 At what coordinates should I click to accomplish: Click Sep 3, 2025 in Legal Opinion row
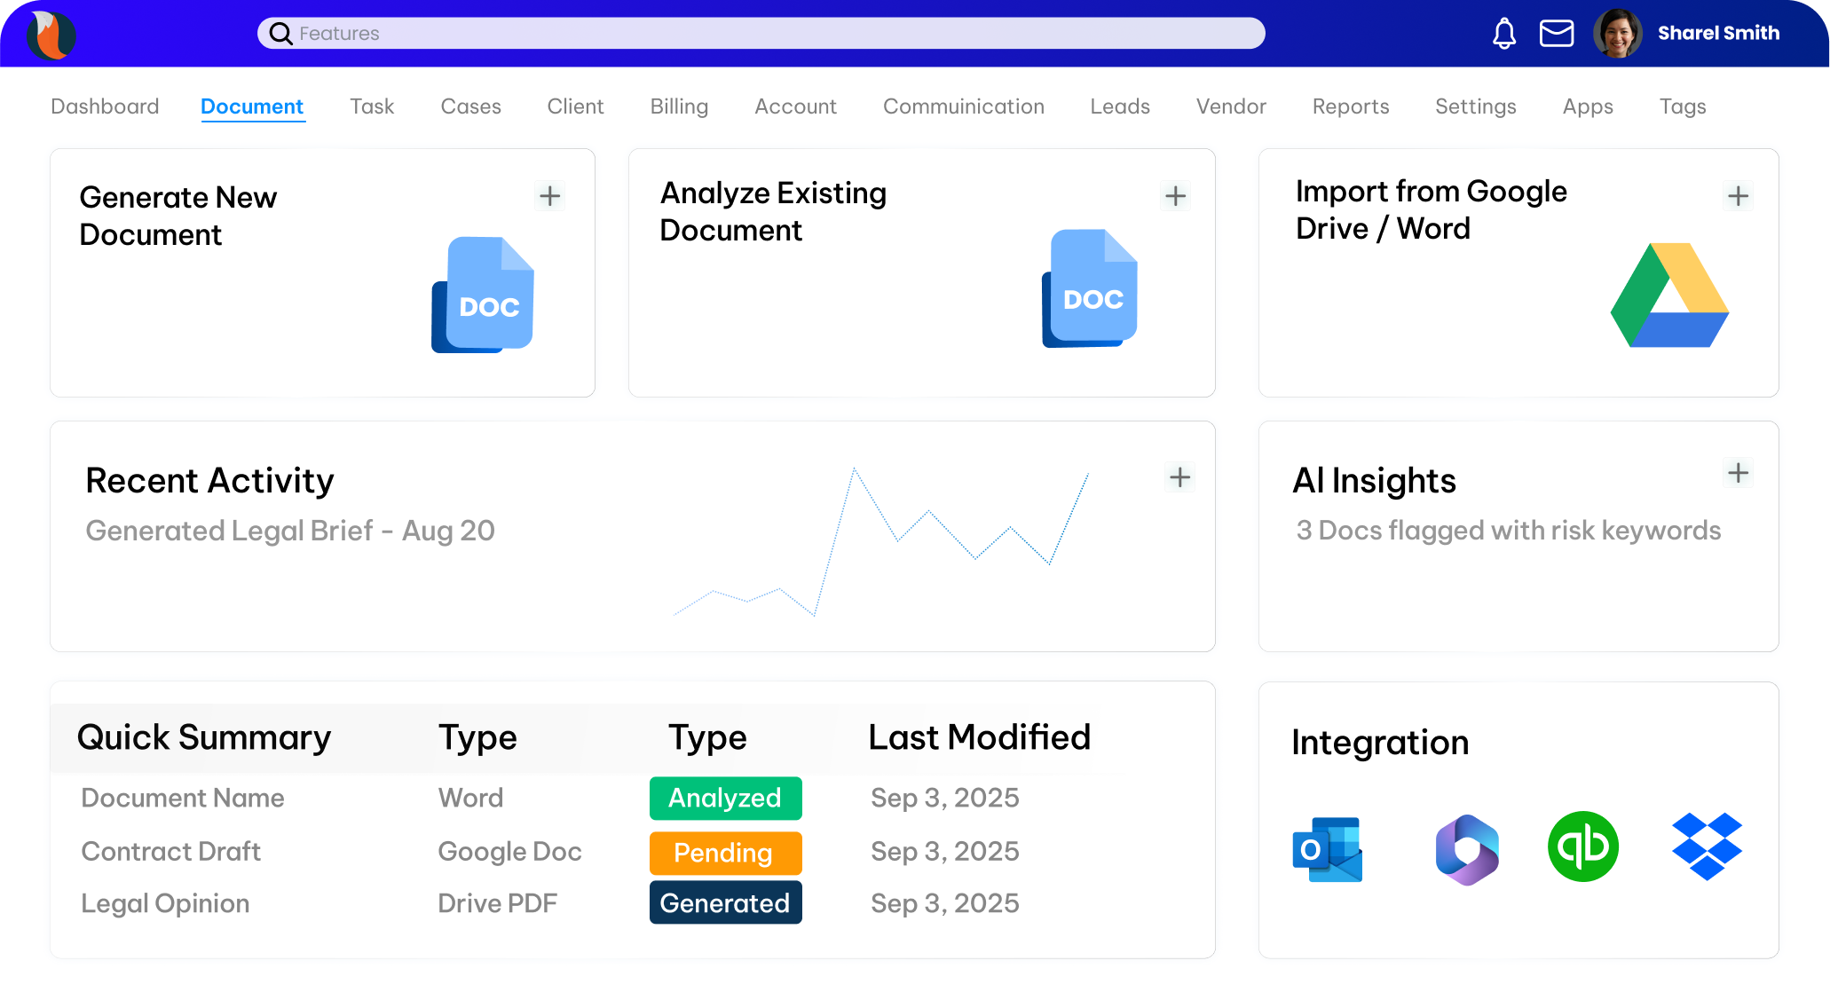944,903
